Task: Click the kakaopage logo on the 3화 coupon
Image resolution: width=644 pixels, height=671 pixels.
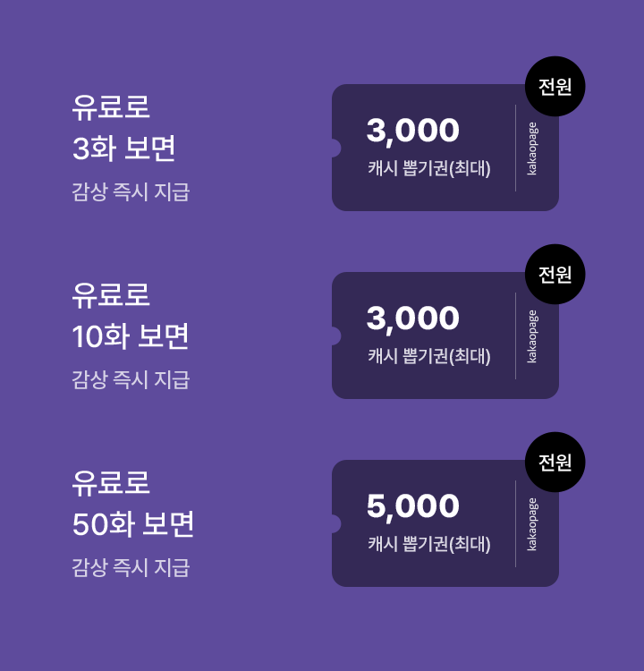Action: click(x=532, y=149)
